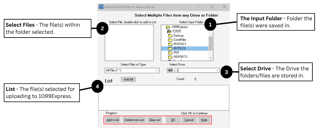The width and height of the screenshot is (324, 131).
Task: Close the Upload Source files window
Action: coord(224,7)
